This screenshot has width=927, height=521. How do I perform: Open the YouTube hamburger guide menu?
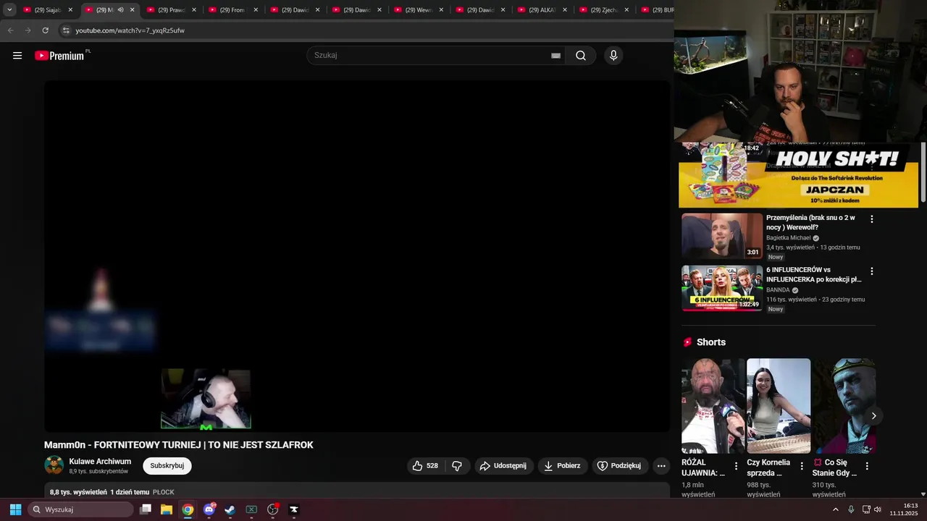click(17, 56)
